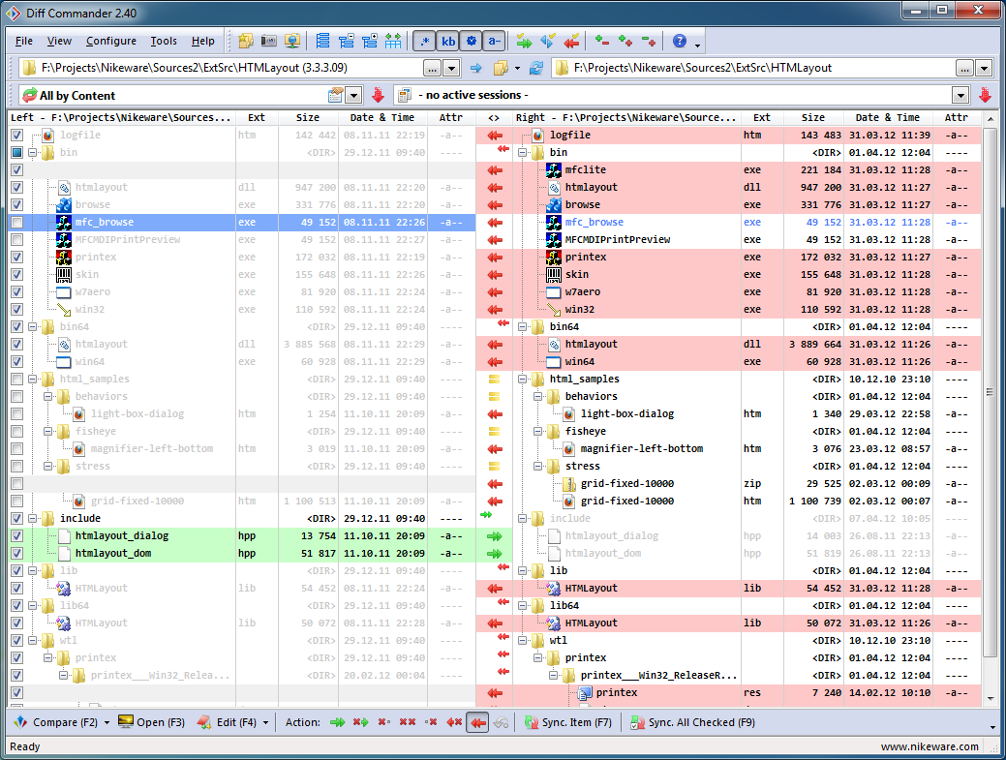Screen dimensions: 1006x760
Task: Click the green minus red plus toolbar icon
Action: [649, 41]
